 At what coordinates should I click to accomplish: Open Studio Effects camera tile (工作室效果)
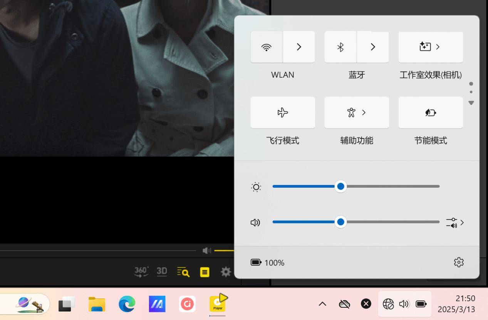point(431,47)
